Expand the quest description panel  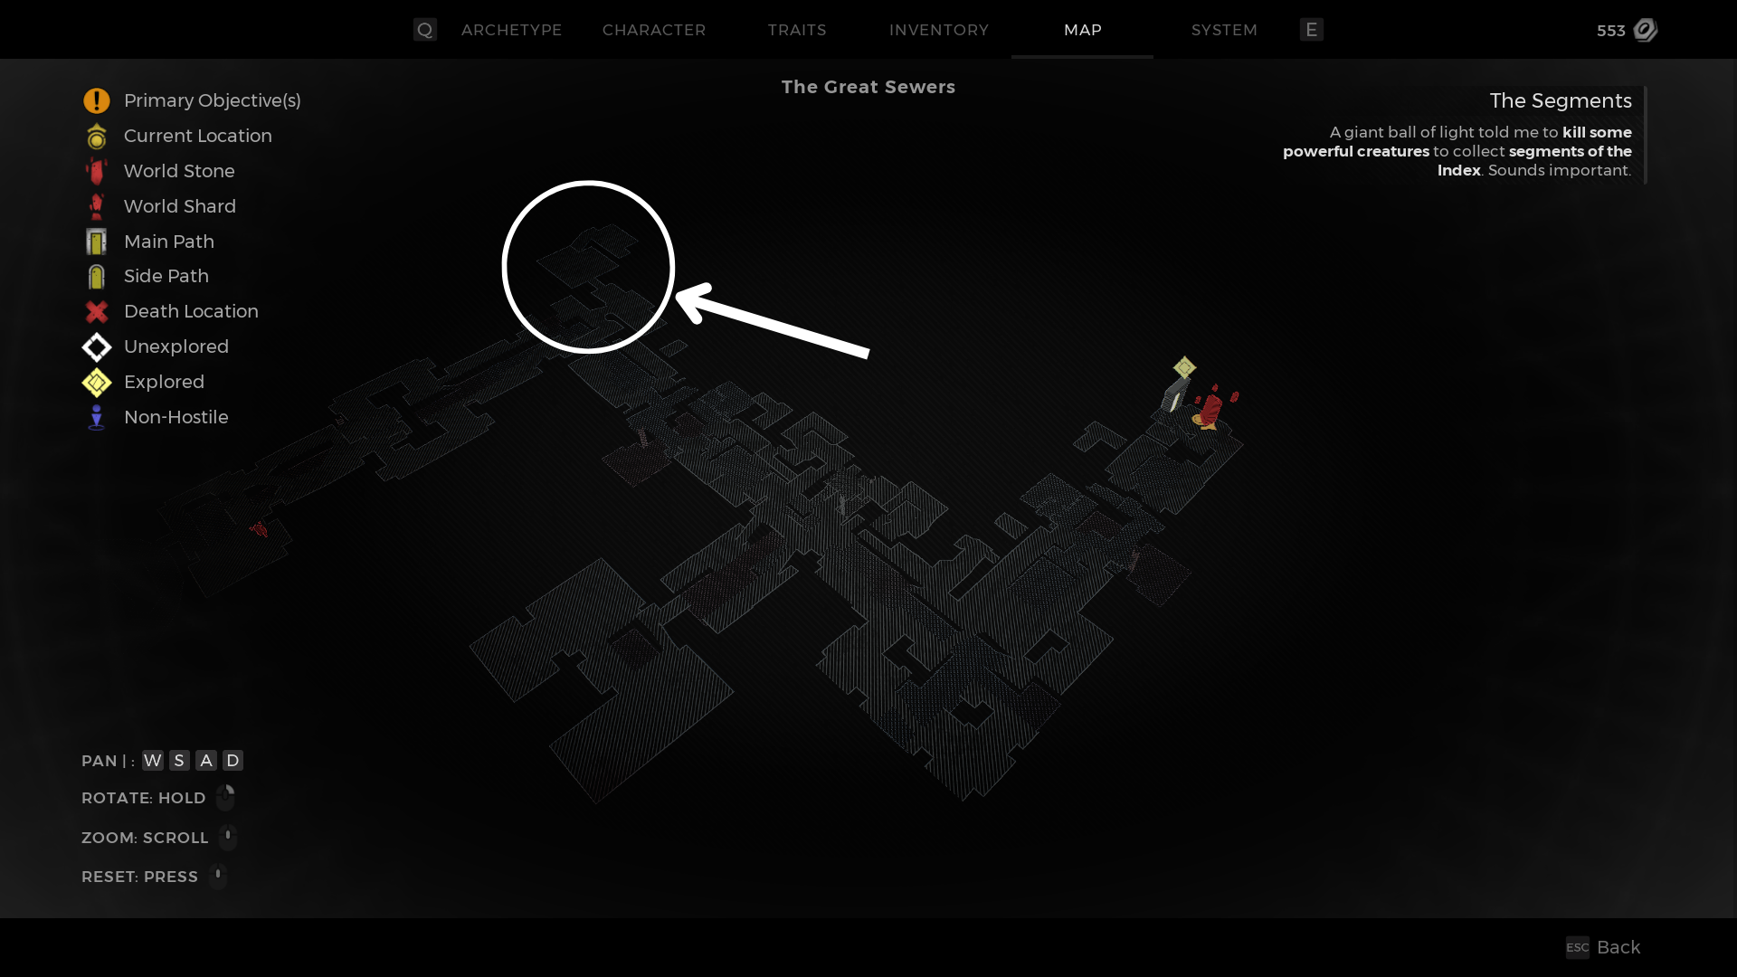coord(1560,100)
